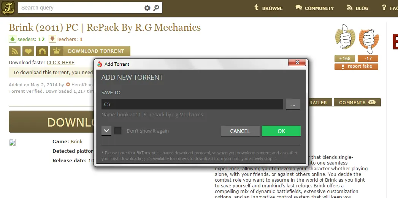Click the crown icon beside Download Torrent
Screen dimensions: 398x198
coord(56,51)
